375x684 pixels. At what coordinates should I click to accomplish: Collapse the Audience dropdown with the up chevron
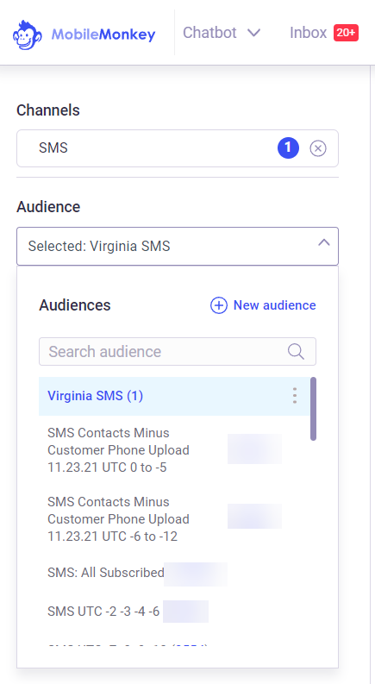coord(323,242)
